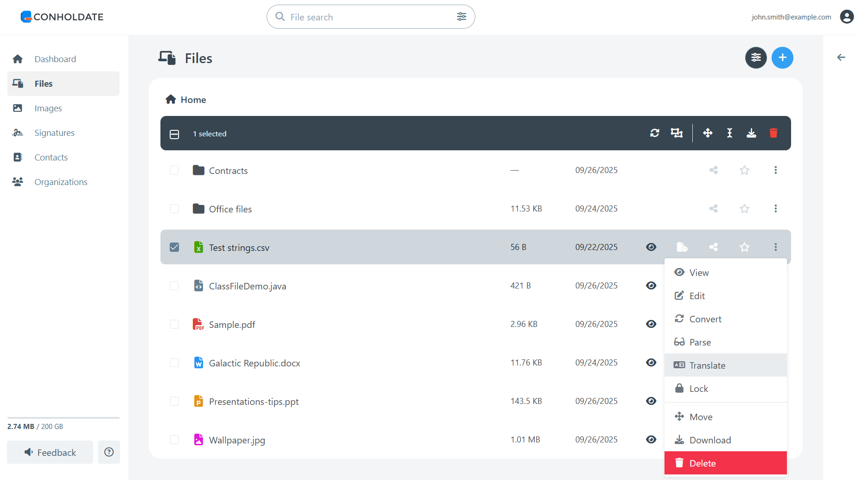This screenshot has width=856, height=480.
Task: Share the Office files folder
Action: click(x=713, y=209)
